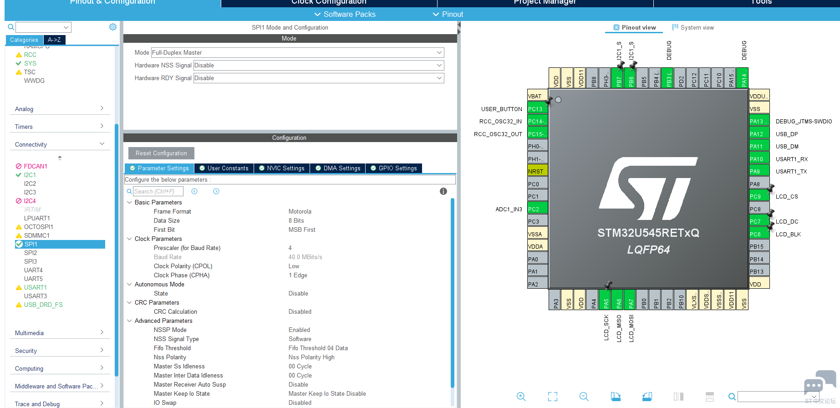Collapse the Basic Parameters group
Image resolution: width=840 pixels, height=408 pixels.
129,202
